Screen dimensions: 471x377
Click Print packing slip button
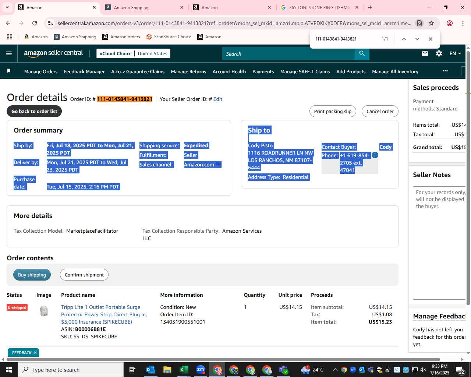click(x=333, y=111)
